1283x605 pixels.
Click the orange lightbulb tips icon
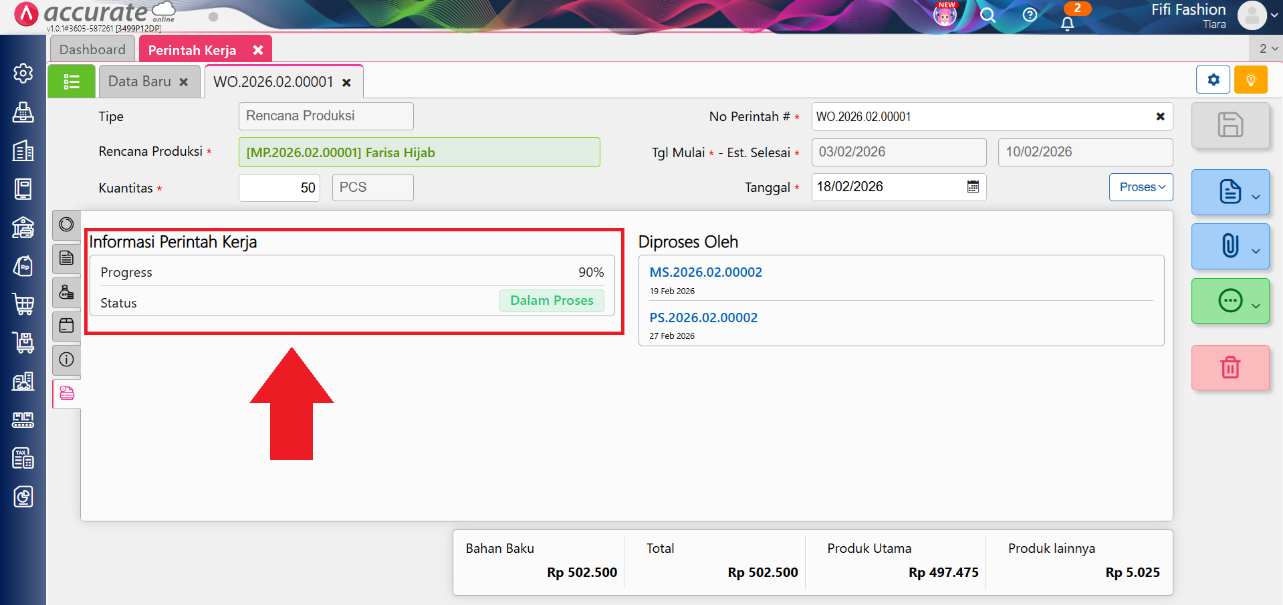(1250, 80)
